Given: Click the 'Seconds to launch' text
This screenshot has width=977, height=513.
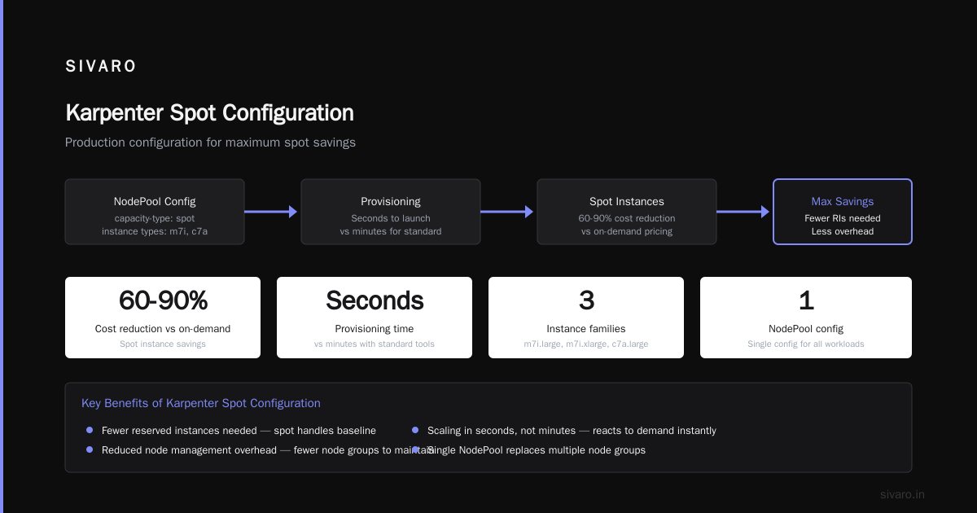Looking at the screenshot, I should [x=391, y=218].
